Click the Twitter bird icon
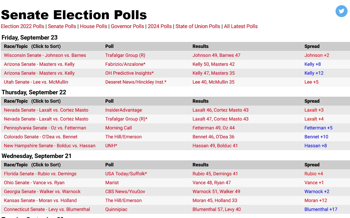This screenshot has height=218, width=350. 341,11
